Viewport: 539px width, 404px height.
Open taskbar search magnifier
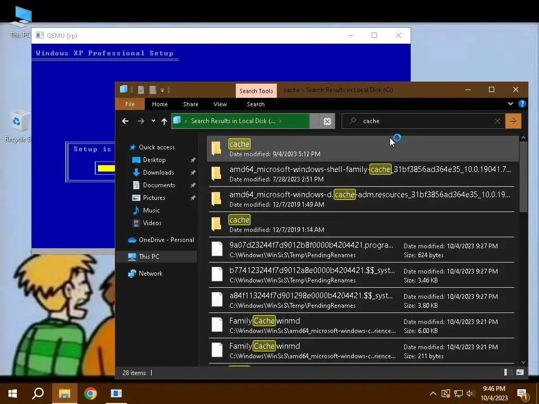(38, 393)
